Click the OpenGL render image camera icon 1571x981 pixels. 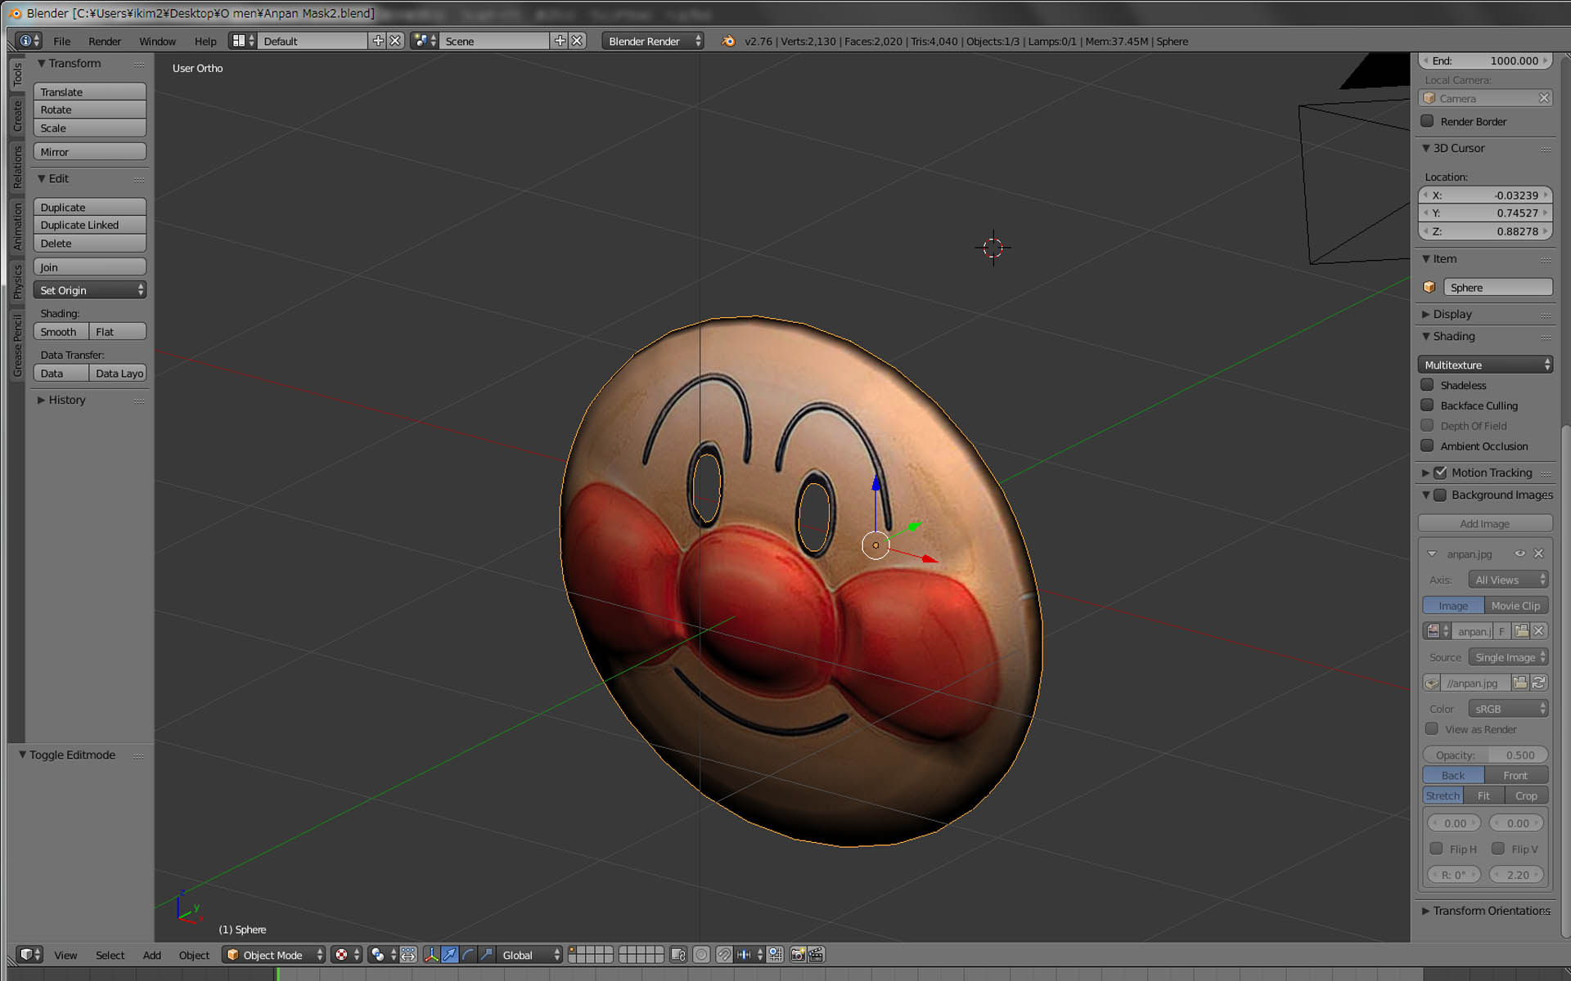tap(798, 954)
